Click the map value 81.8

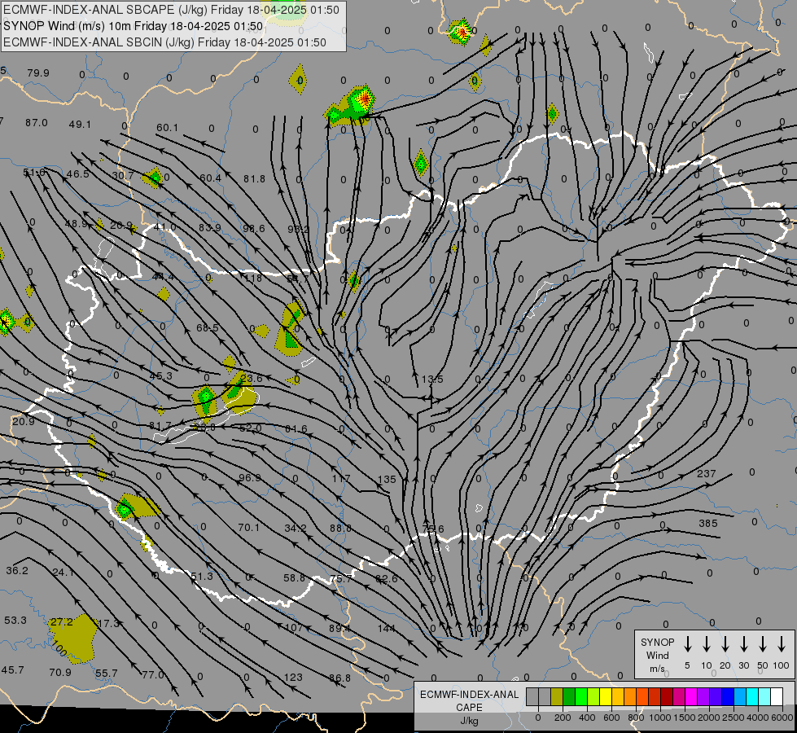(x=254, y=179)
